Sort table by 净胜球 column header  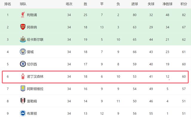coord(167,4)
